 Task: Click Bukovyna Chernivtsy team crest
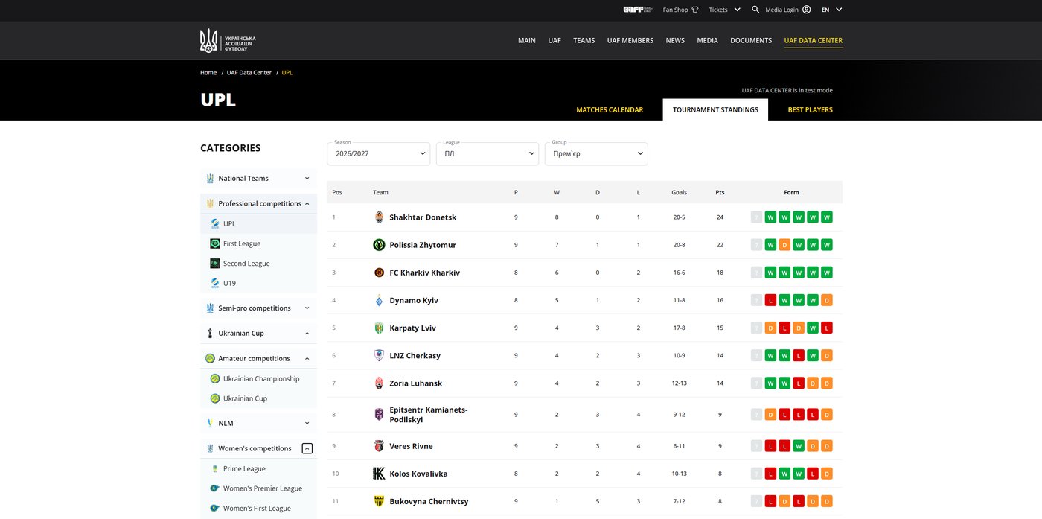380,501
